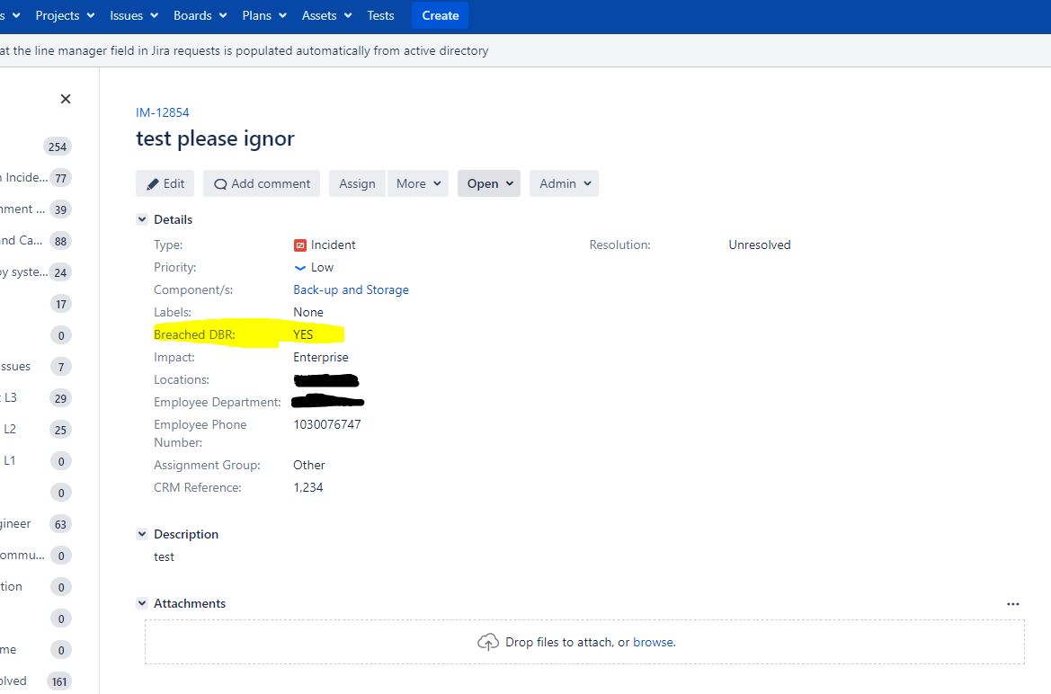
Task: Click the cloud upload icon in attachment area
Action: 488,642
